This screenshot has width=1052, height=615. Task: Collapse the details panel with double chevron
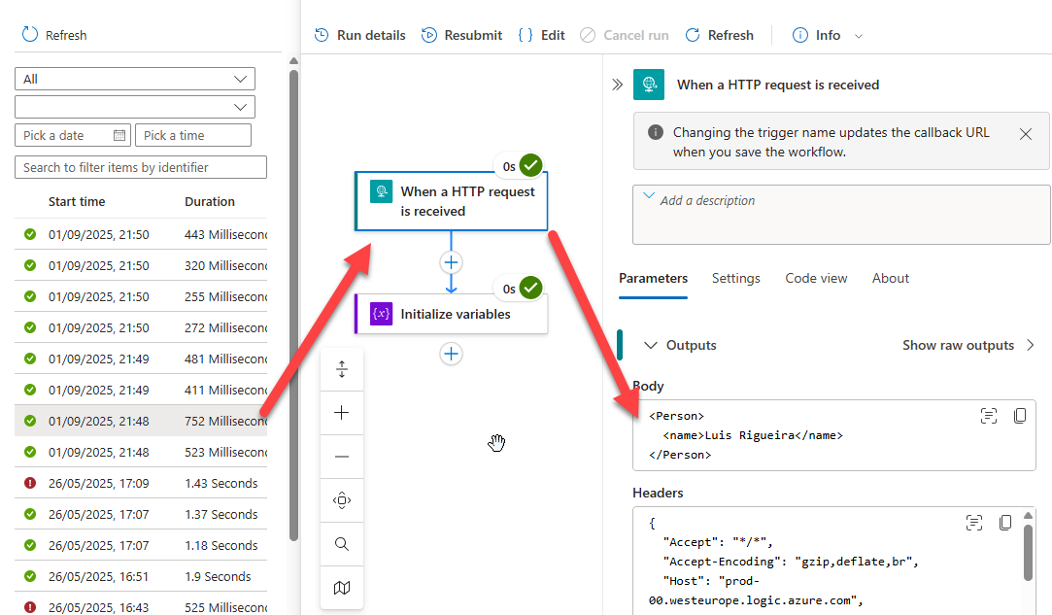pos(617,85)
